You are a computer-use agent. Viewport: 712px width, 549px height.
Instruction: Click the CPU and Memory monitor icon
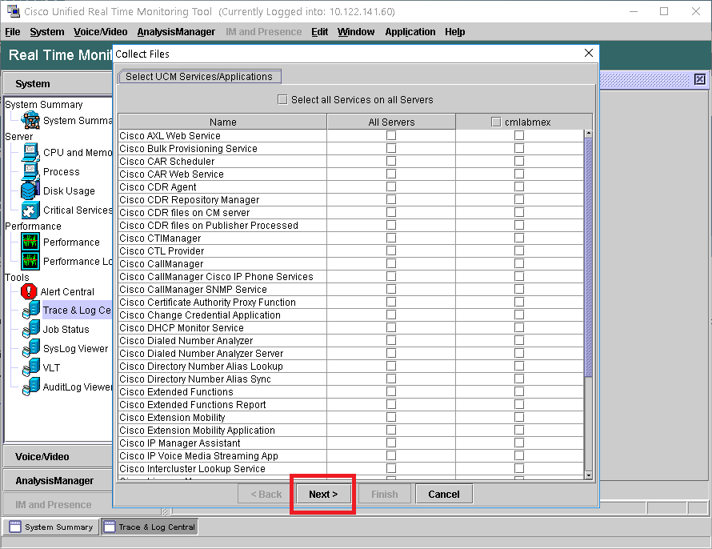click(x=30, y=153)
